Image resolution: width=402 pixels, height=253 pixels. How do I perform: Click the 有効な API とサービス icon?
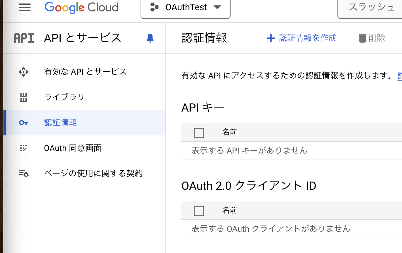click(x=24, y=72)
